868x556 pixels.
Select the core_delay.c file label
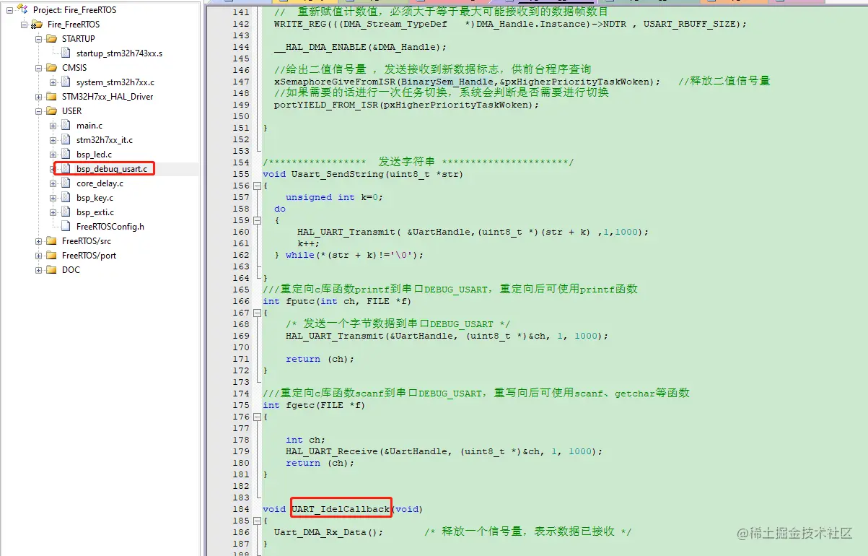[x=100, y=183]
